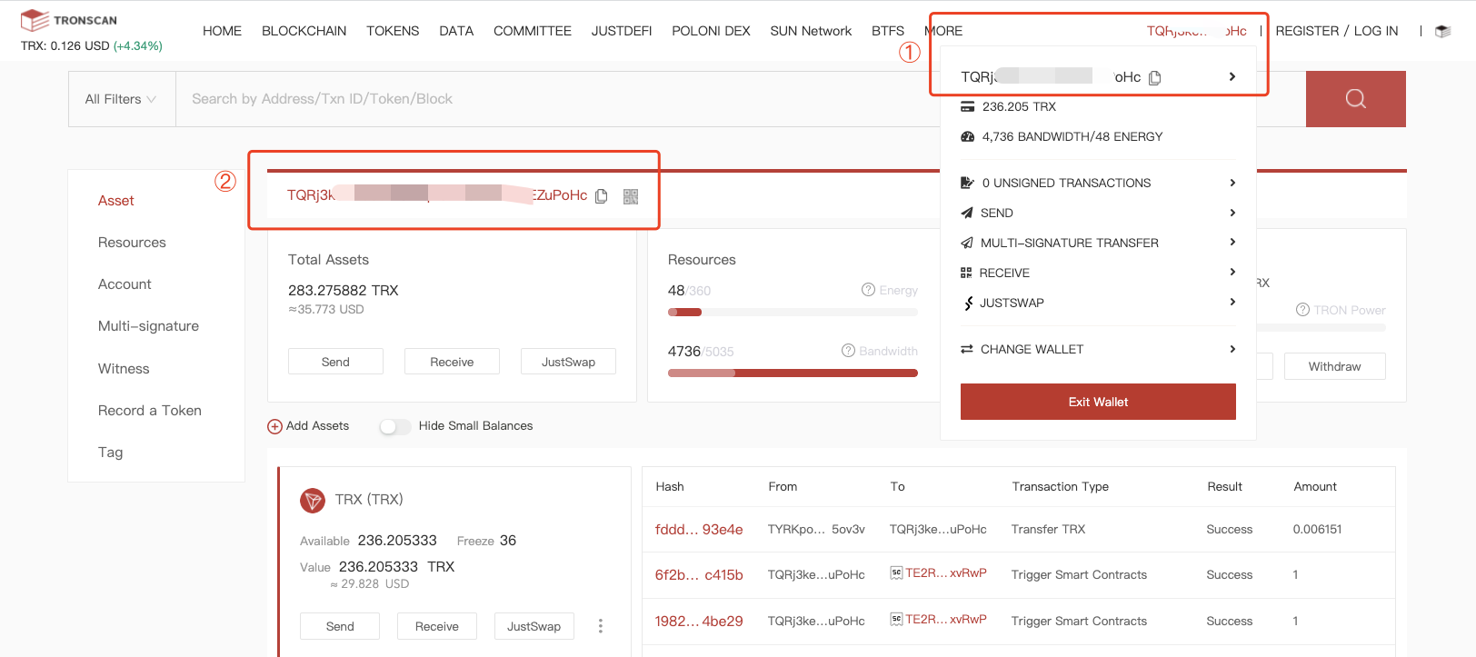This screenshot has width=1476, height=657.
Task: Click the TRX token logo
Action: click(x=313, y=500)
